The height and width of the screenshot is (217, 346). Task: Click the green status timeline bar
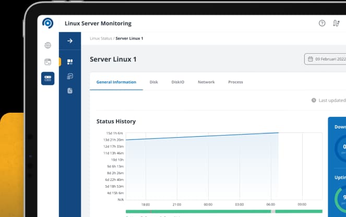(198, 211)
